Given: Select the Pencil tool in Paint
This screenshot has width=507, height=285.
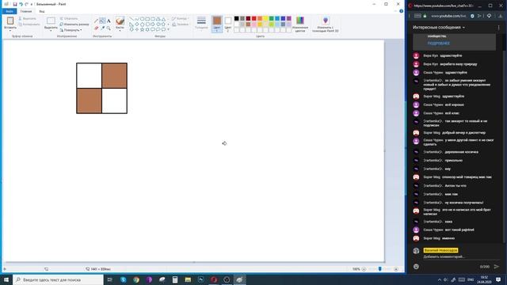Looking at the screenshot, I should (97, 21).
